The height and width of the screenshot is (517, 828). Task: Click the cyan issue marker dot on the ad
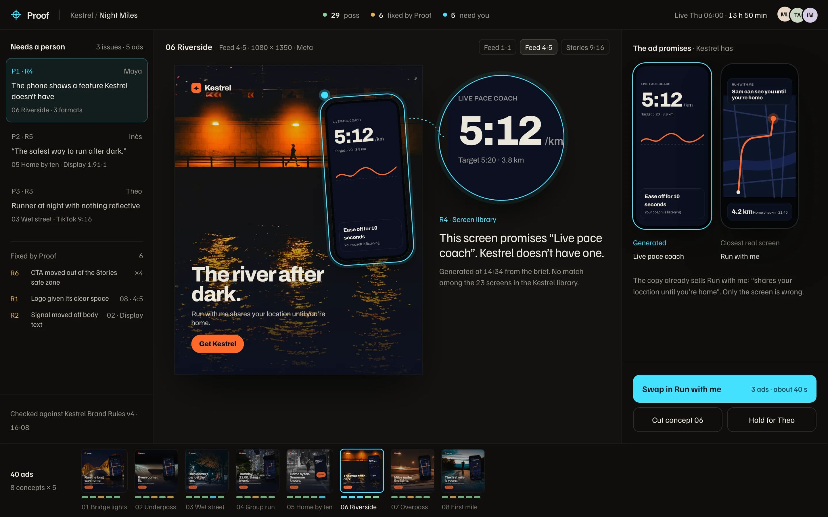(x=324, y=95)
